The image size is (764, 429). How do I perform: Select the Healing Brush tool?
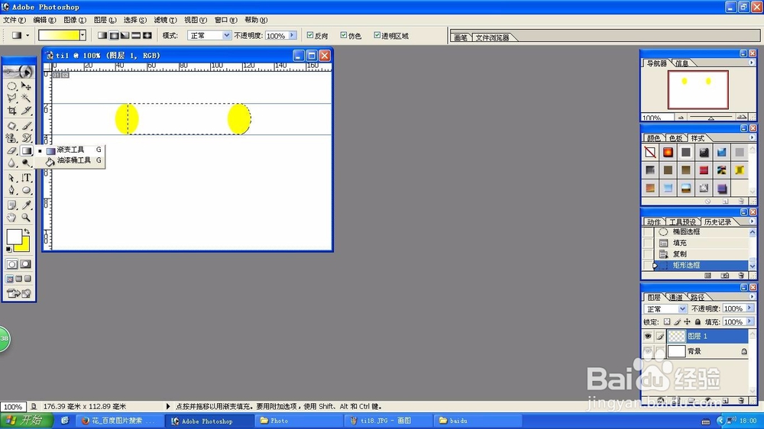pyautogui.click(x=11, y=126)
